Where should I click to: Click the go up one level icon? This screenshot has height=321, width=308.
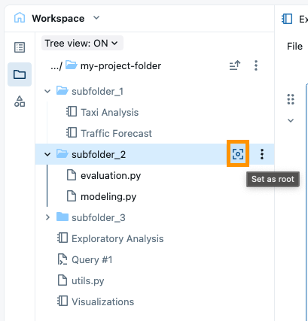[x=235, y=65]
